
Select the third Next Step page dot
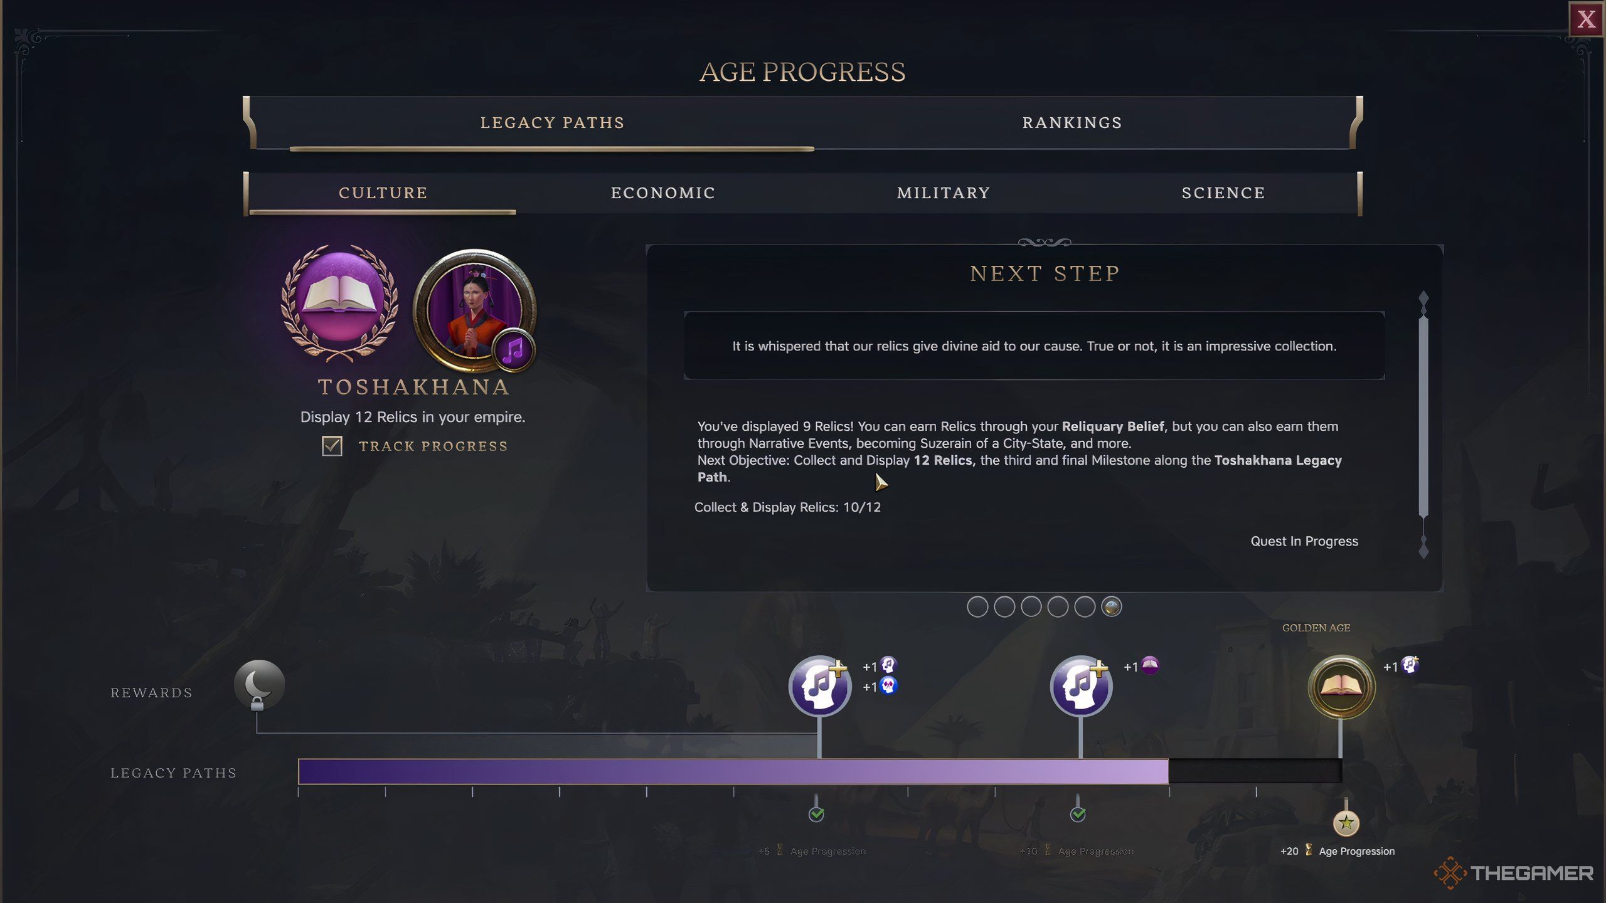click(x=1031, y=606)
